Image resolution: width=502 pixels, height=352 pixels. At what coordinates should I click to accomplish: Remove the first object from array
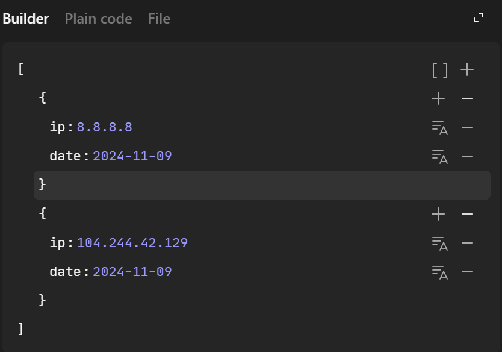tap(467, 98)
